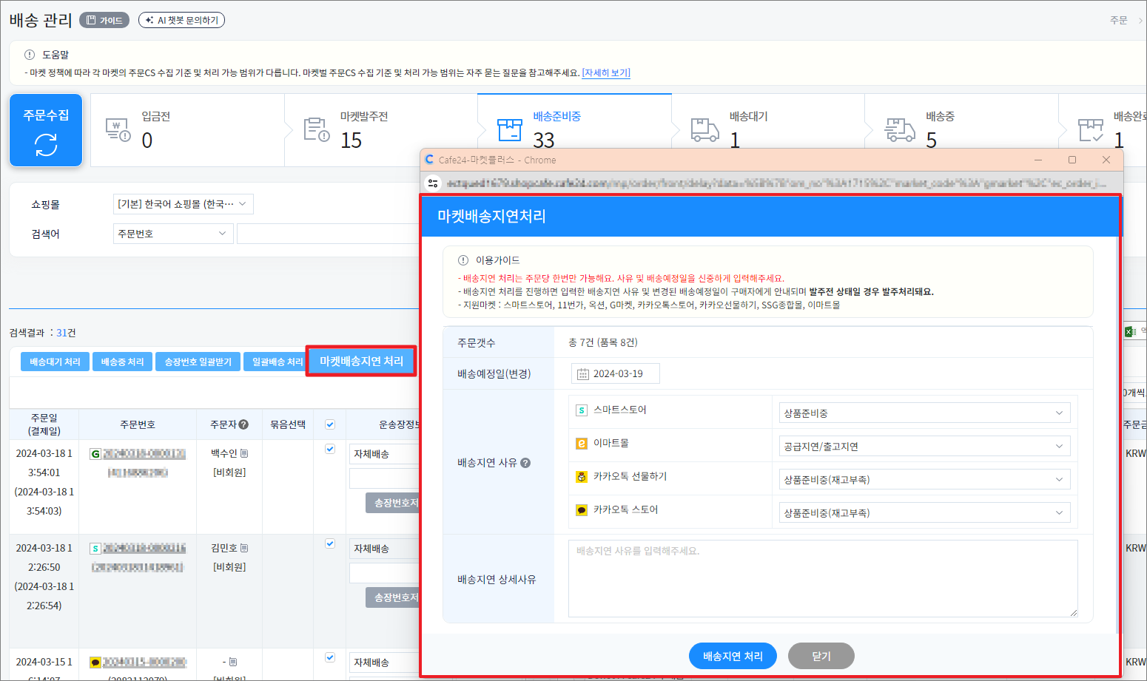Open 자체배송 dropdown in 김민호 row
1147x681 pixels.
tap(385, 549)
